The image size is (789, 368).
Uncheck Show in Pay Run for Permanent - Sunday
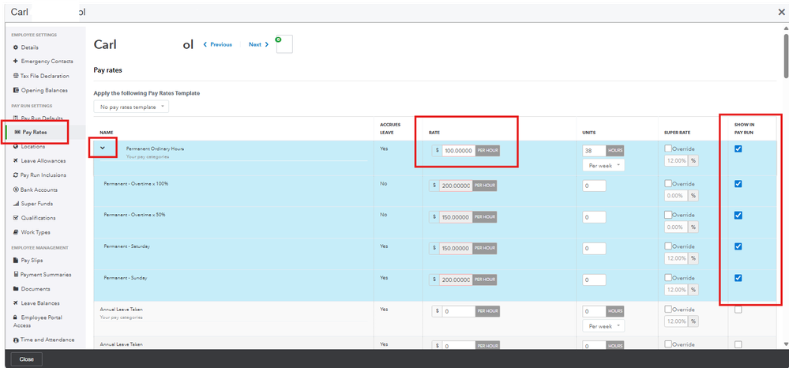[x=738, y=277]
